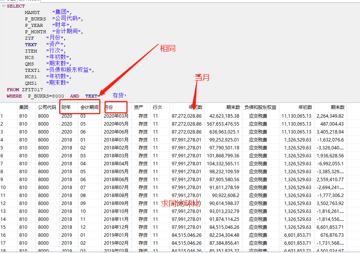
Task: Click the 资产 column header
Action: [141, 107]
